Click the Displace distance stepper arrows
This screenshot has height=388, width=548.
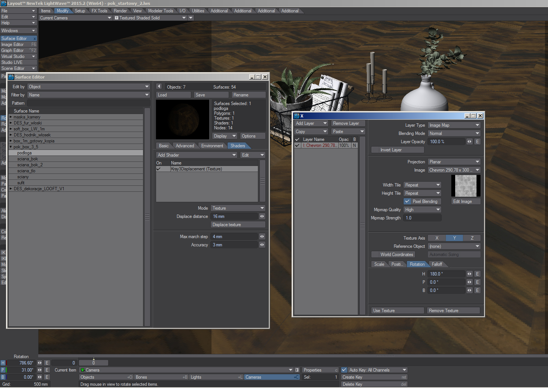pyautogui.click(x=262, y=216)
